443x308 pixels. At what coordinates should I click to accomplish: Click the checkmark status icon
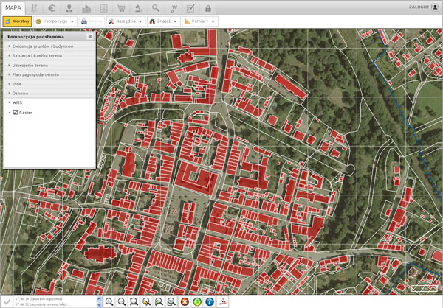7,302
